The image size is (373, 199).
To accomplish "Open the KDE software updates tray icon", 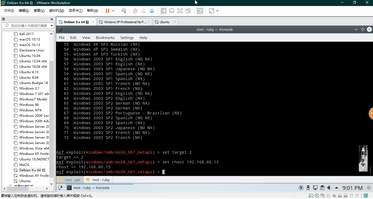I will coord(301,188).
